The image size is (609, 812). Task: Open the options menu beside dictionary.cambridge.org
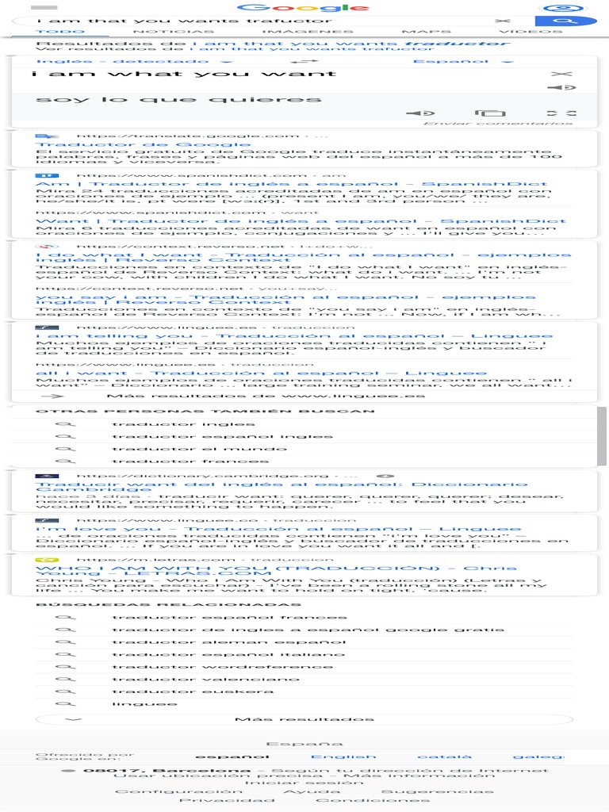click(385, 476)
